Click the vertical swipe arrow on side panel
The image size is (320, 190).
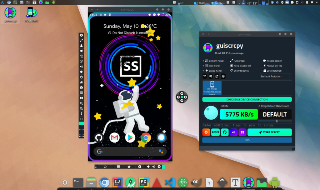tap(81, 114)
